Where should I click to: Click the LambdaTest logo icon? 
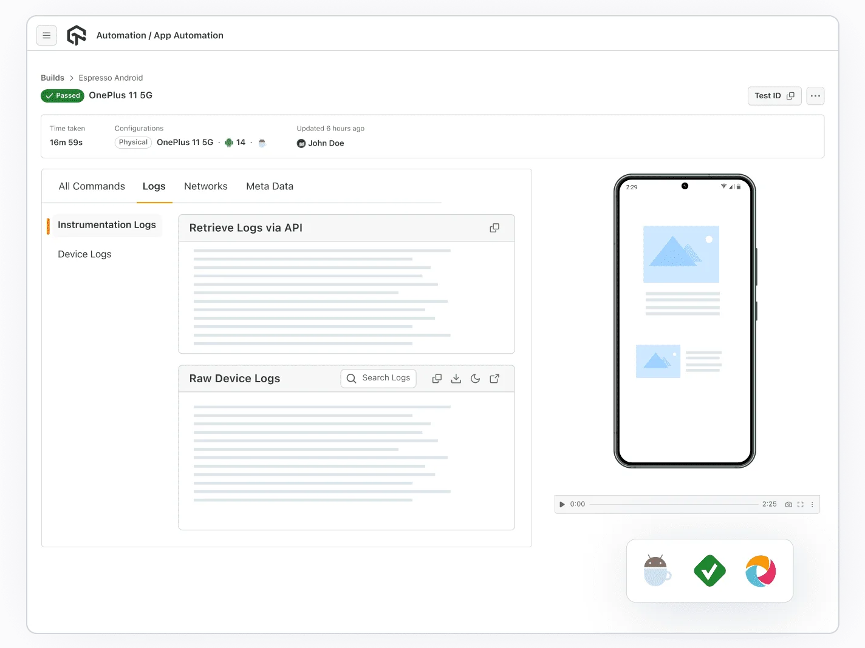click(x=77, y=36)
